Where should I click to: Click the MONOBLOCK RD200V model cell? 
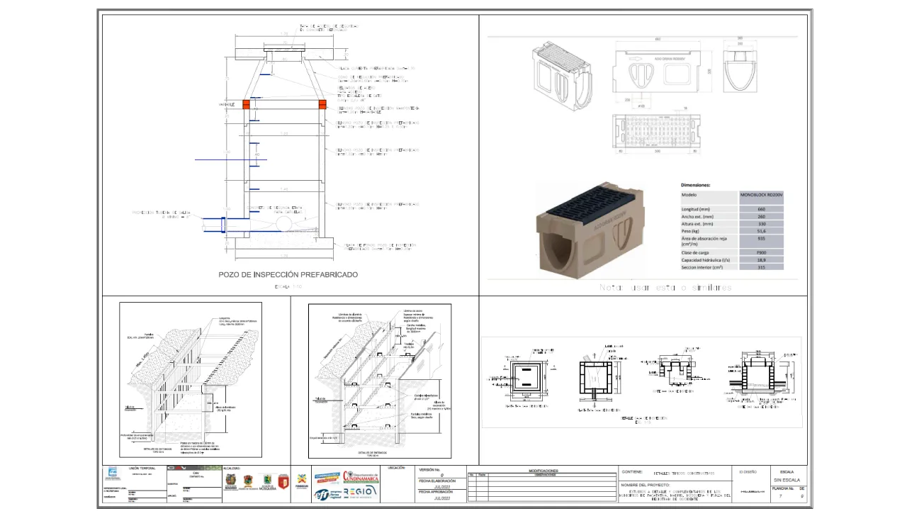(x=762, y=194)
